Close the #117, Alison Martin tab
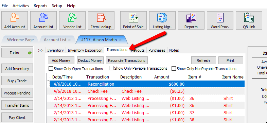 coord(120,40)
